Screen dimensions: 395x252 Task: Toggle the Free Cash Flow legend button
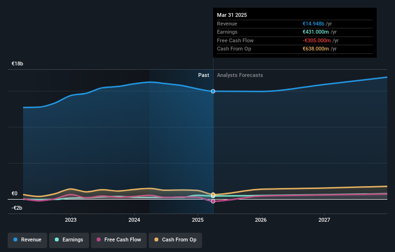pos(119,240)
